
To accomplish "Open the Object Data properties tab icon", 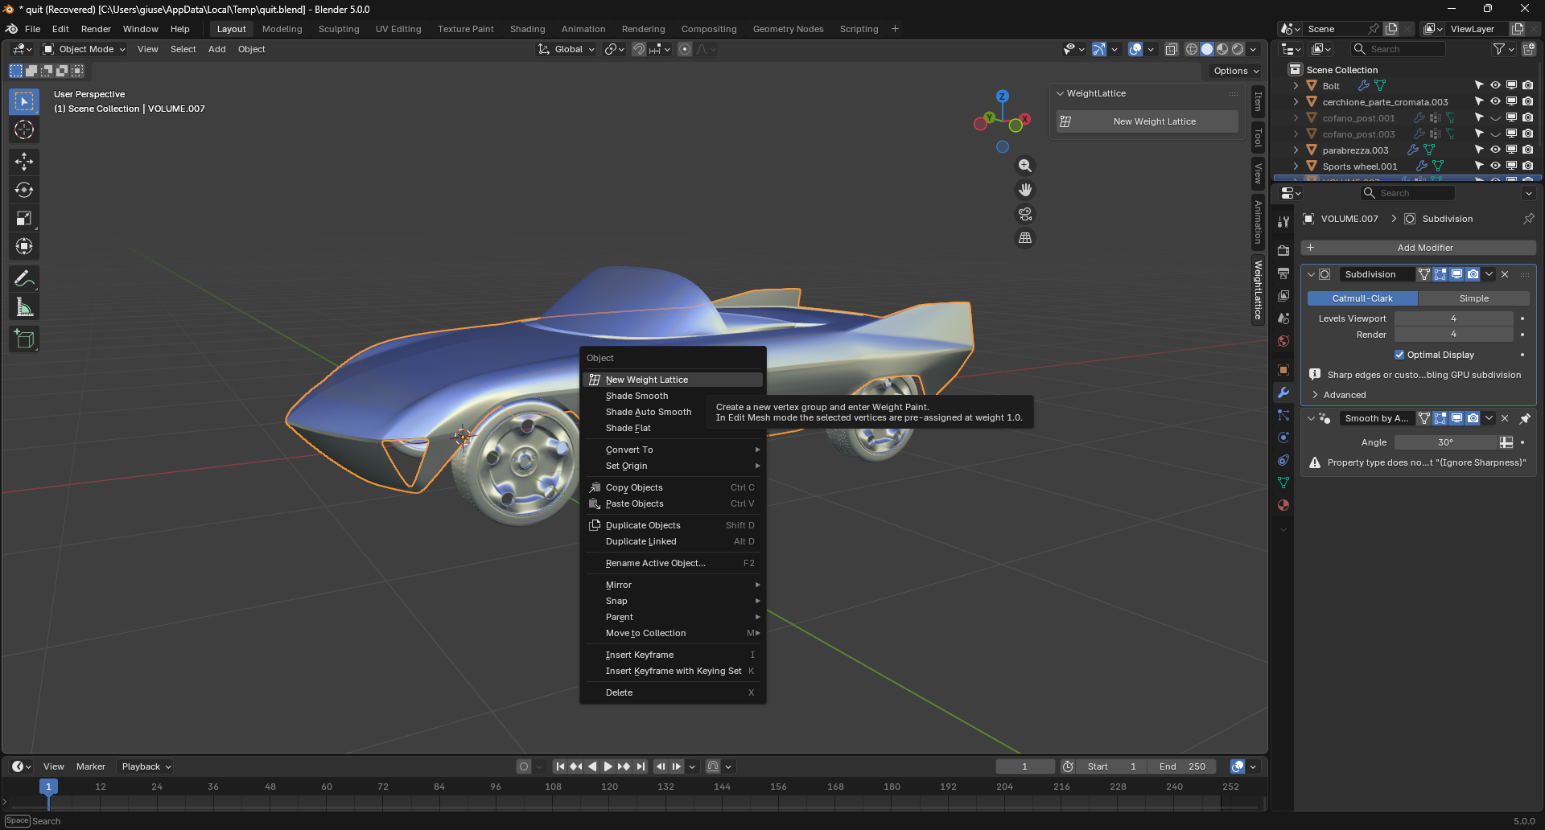I will [1283, 483].
